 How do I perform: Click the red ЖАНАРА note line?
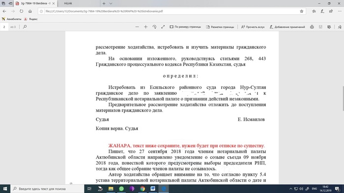tap(186, 146)
